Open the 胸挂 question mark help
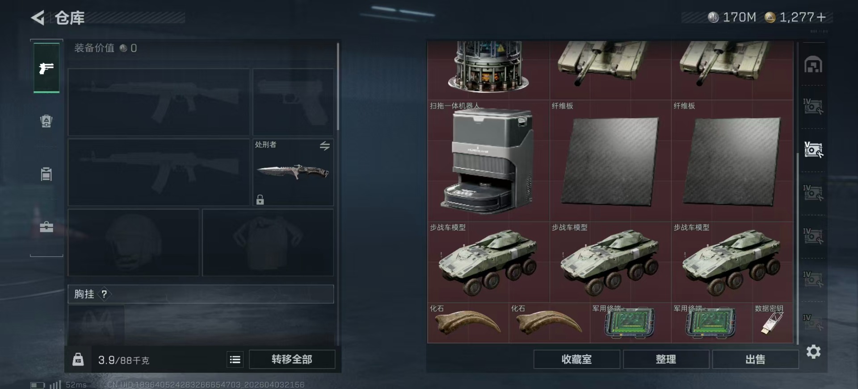The height and width of the screenshot is (389, 858). coord(104,294)
